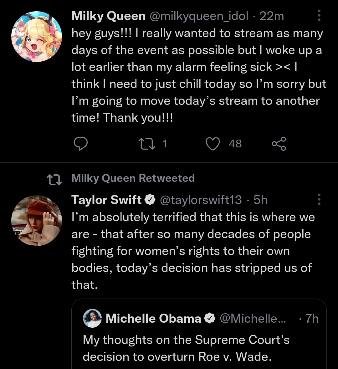Open the @taylorswift13 handle
The image size is (338, 369).
tap(201, 200)
